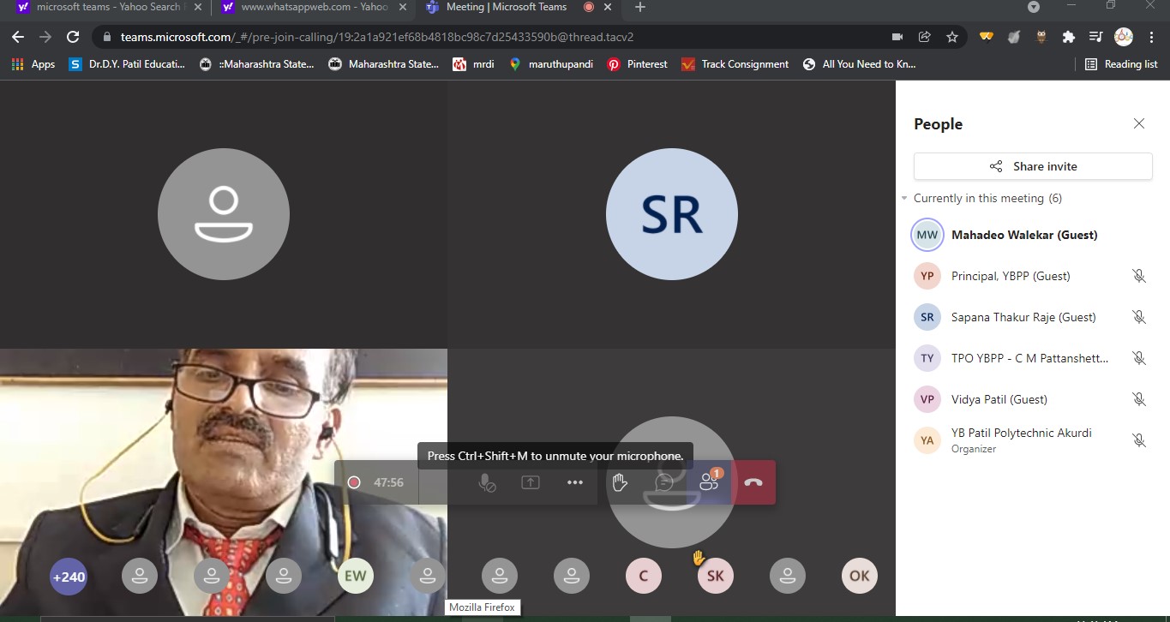This screenshot has height=622, width=1170.
Task: Open maruthupandi maps bookmark
Action: (551, 64)
